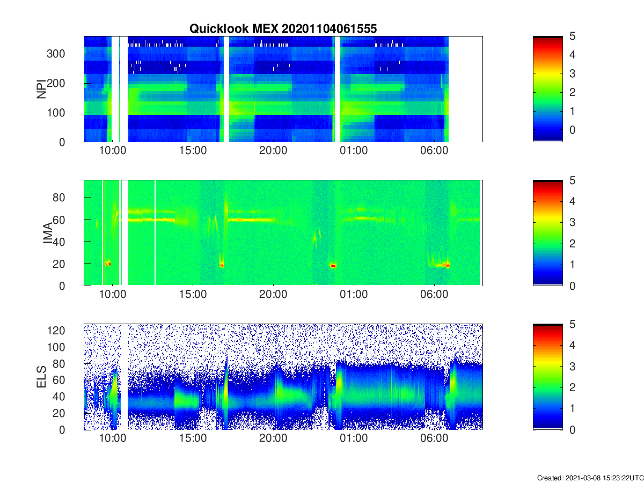Click the 01:00 tick under ELS plot
Image resolution: width=644 pixels, height=483 pixels.
(x=354, y=438)
